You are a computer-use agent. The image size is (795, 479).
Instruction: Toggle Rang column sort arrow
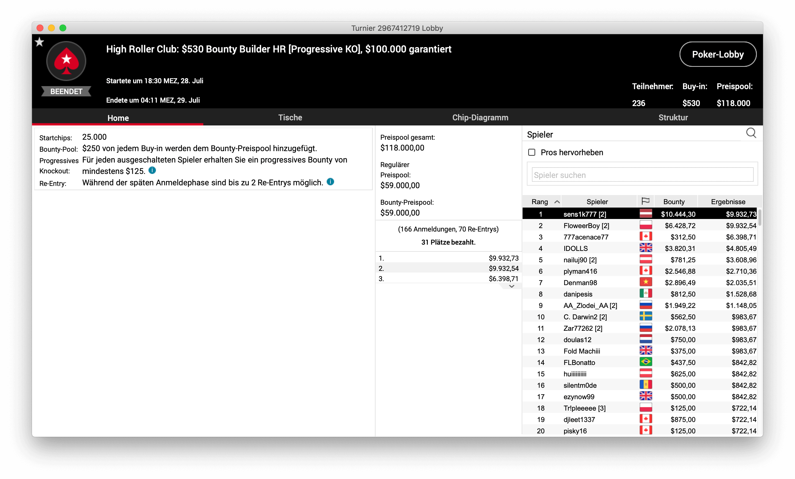(x=557, y=202)
